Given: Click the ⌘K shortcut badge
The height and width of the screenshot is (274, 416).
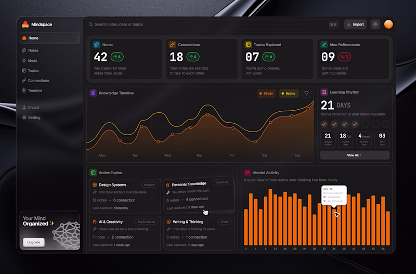Looking at the screenshot, I should (333, 24).
